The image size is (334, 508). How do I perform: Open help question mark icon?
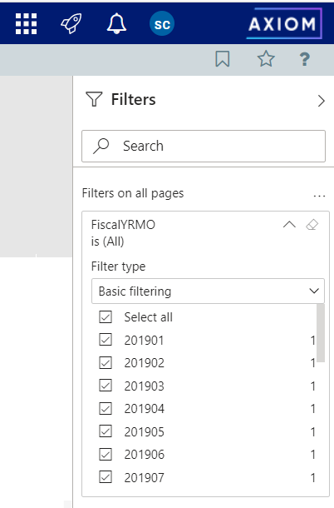304,59
